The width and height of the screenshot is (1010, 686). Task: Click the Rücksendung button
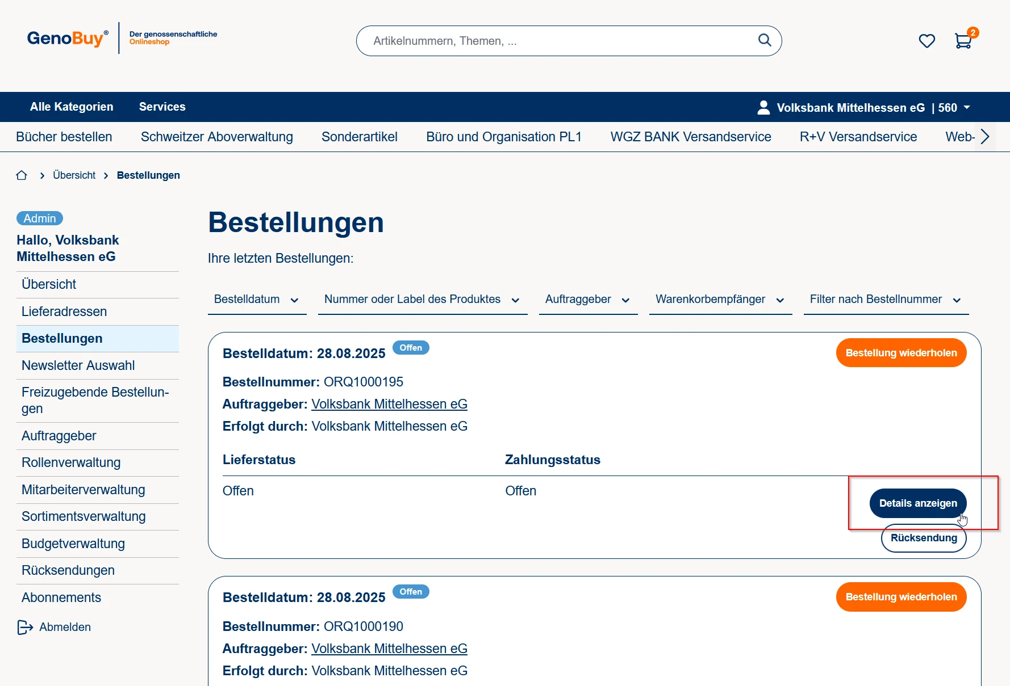click(x=923, y=538)
